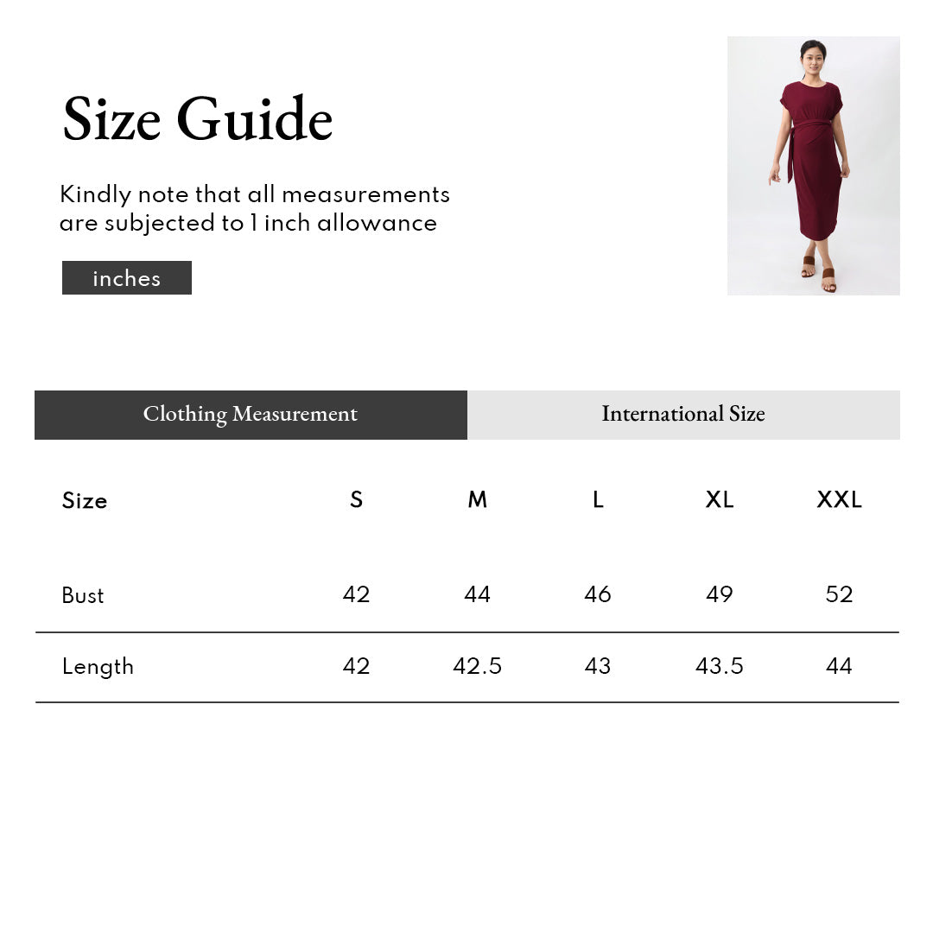Click the Length row label
This screenshot has width=933, height=933.
(98, 666)
